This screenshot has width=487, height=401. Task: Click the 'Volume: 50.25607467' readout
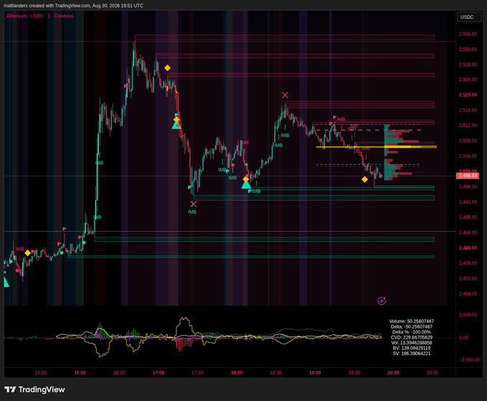click(412, 321)
